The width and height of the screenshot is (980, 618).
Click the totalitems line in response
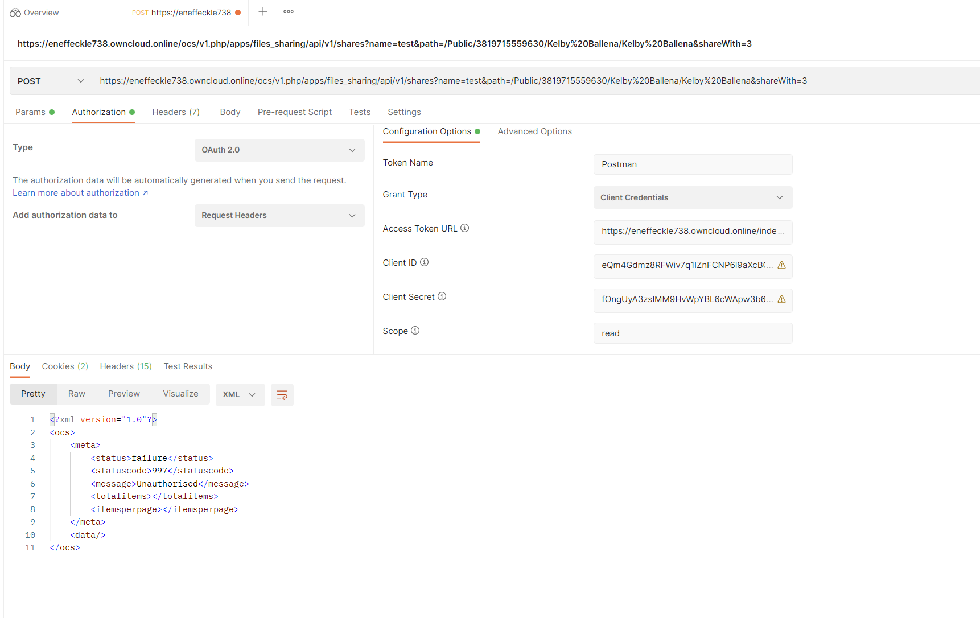(x=154, y=497)
